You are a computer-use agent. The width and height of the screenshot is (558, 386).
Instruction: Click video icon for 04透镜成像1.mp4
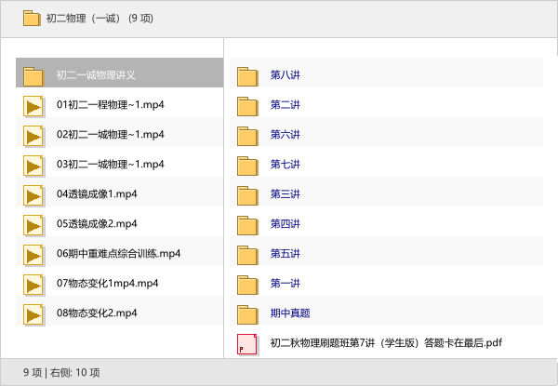tap(33, 194)
